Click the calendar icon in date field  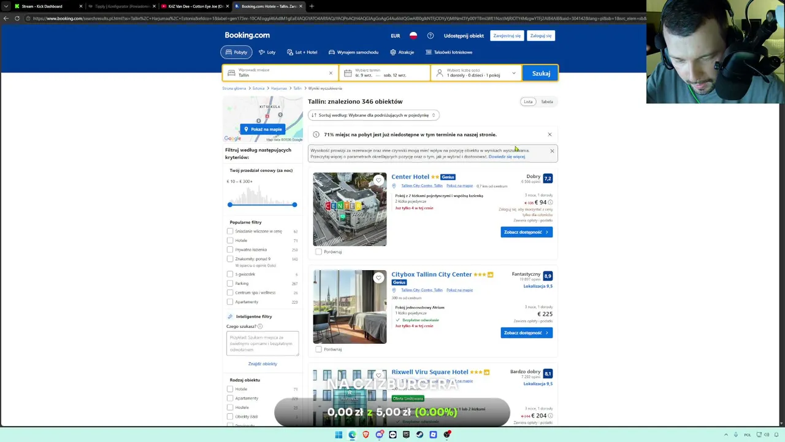point(348,73)
